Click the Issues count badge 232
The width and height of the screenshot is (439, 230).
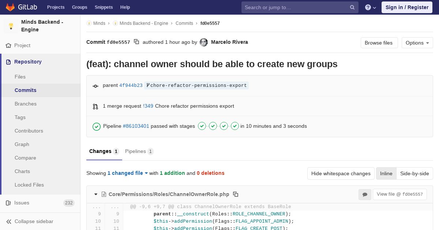69,203
